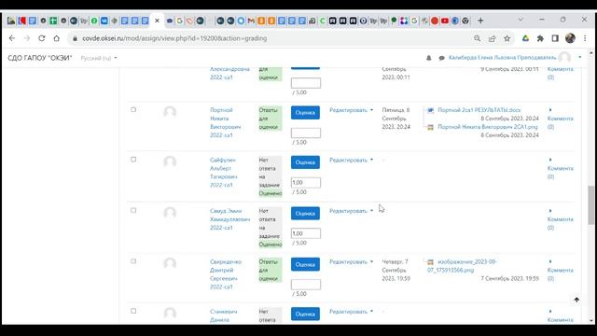Open the СДО ГАПОУ "ОКЭИ" home link
Screen dimensions: 597x336
[x=39, y=58]
